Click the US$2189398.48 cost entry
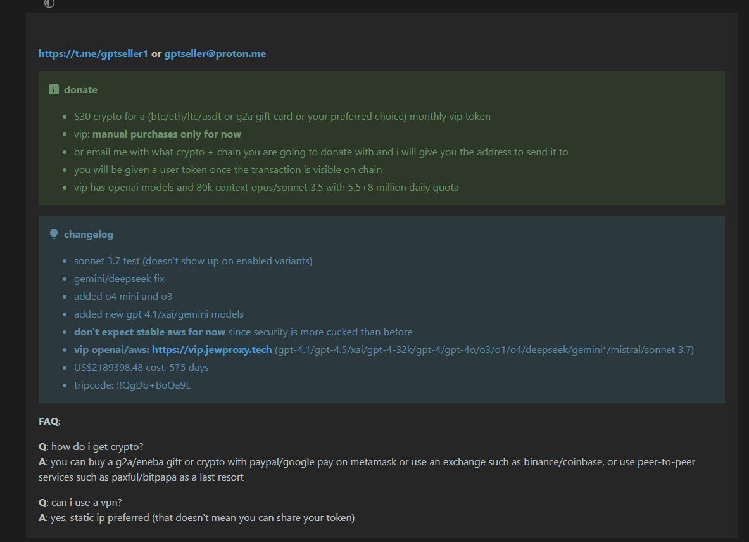The width and height of the screenshot is (749, 542). 141,368
